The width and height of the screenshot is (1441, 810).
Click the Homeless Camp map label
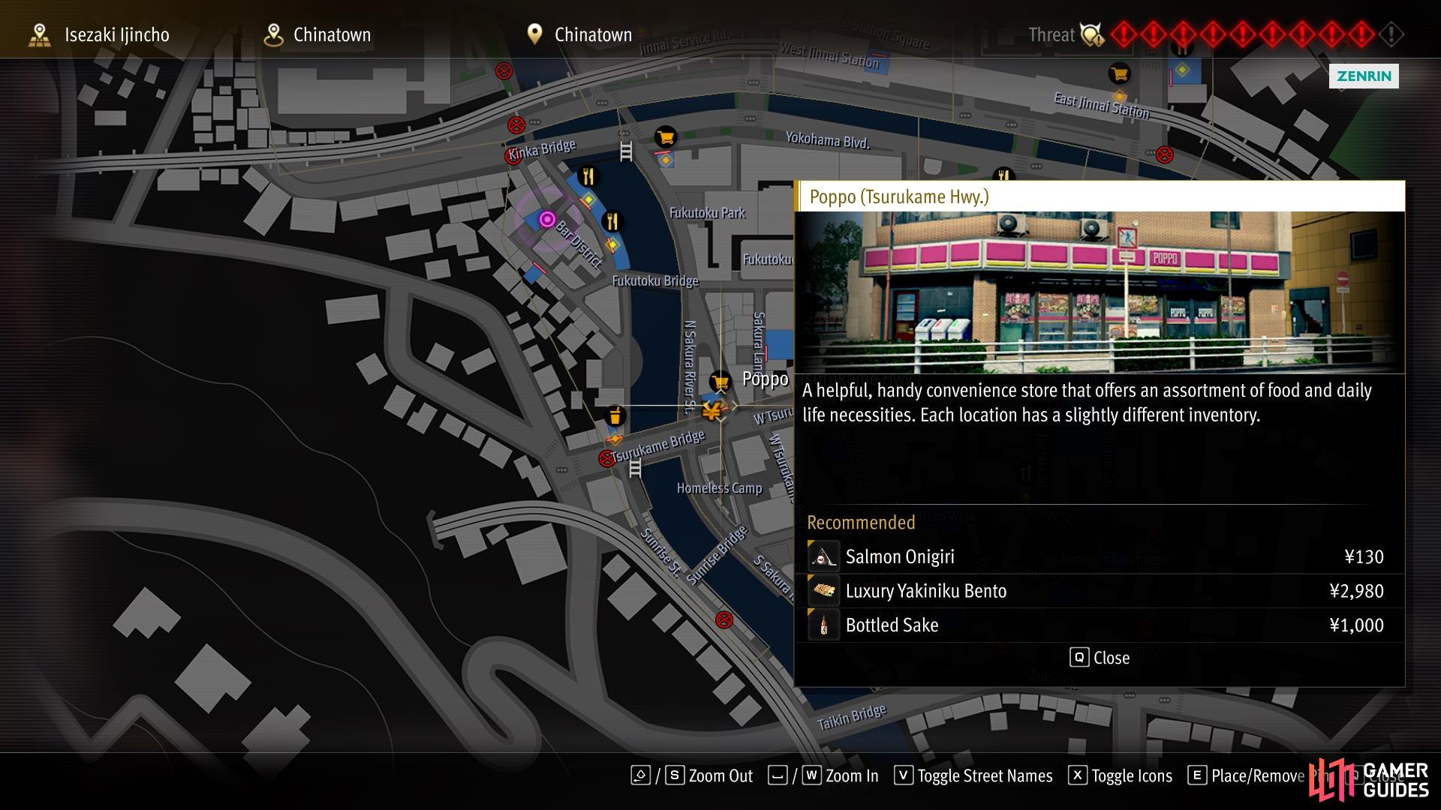(x=719, y=488)
